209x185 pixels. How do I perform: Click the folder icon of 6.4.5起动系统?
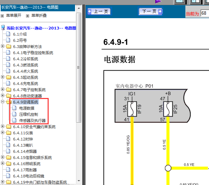(x=9, y=77)
